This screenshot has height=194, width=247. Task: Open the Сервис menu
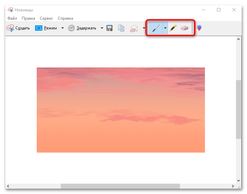click(46, 18)
